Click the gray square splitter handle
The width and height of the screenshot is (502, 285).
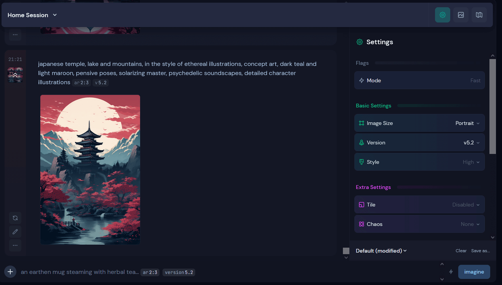346,251
